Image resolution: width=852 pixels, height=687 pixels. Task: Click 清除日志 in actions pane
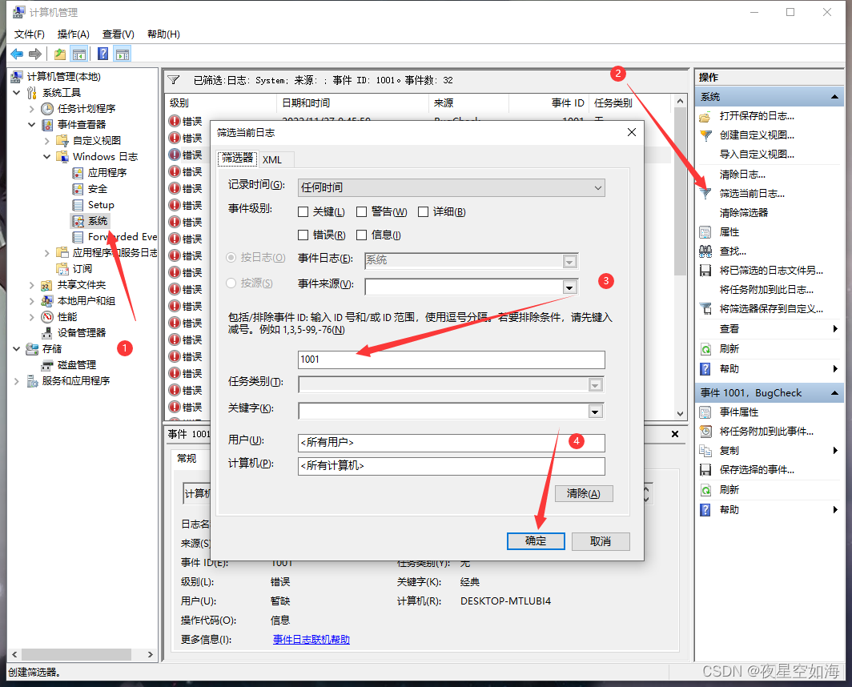click(742, 175)
